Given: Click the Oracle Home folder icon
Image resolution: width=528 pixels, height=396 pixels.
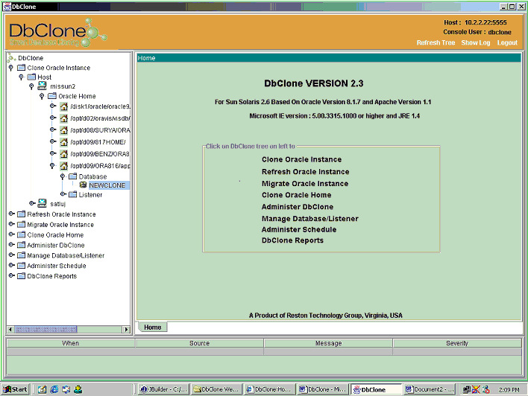Looking at the screenshot, I should [x=52, y=96].
